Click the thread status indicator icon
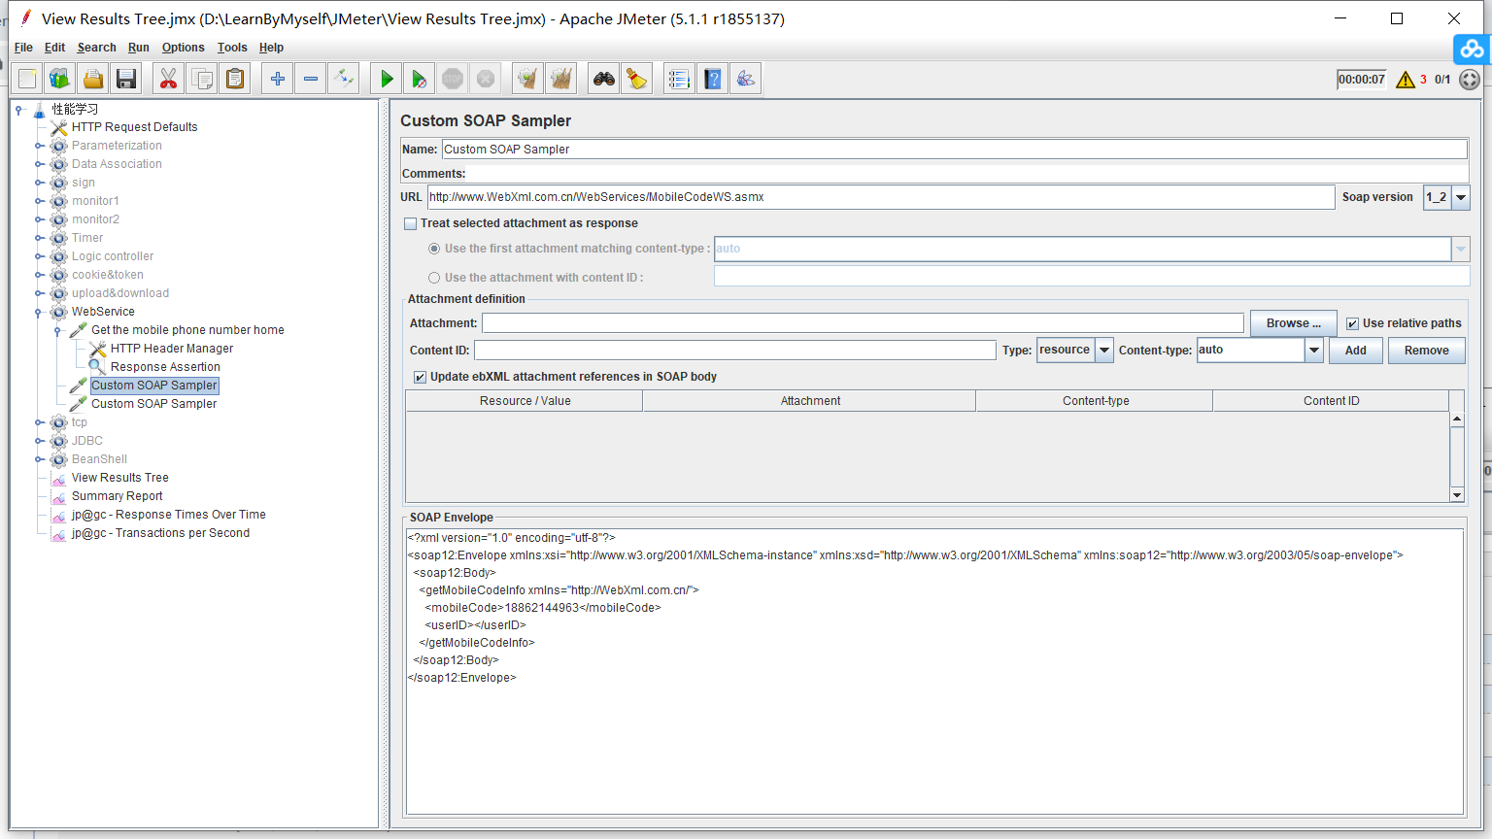The height and width of the screenshot is (839, 1492). (x=1470, y=80)
